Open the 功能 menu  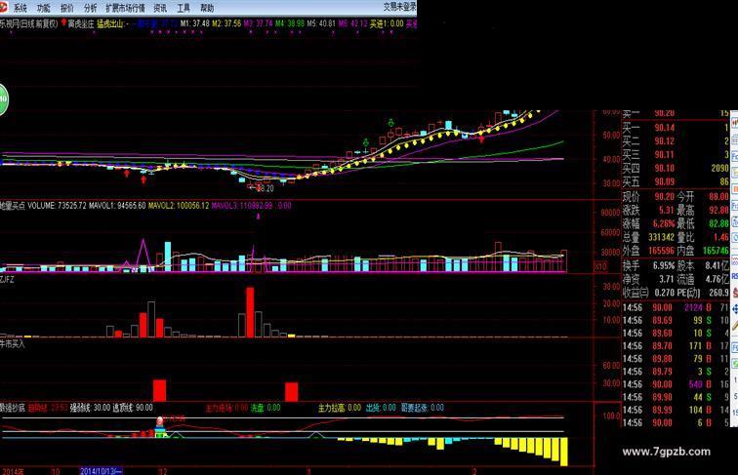(43, 8)
